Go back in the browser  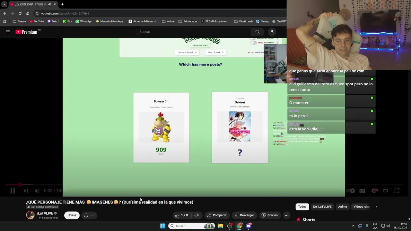[4, 13]
